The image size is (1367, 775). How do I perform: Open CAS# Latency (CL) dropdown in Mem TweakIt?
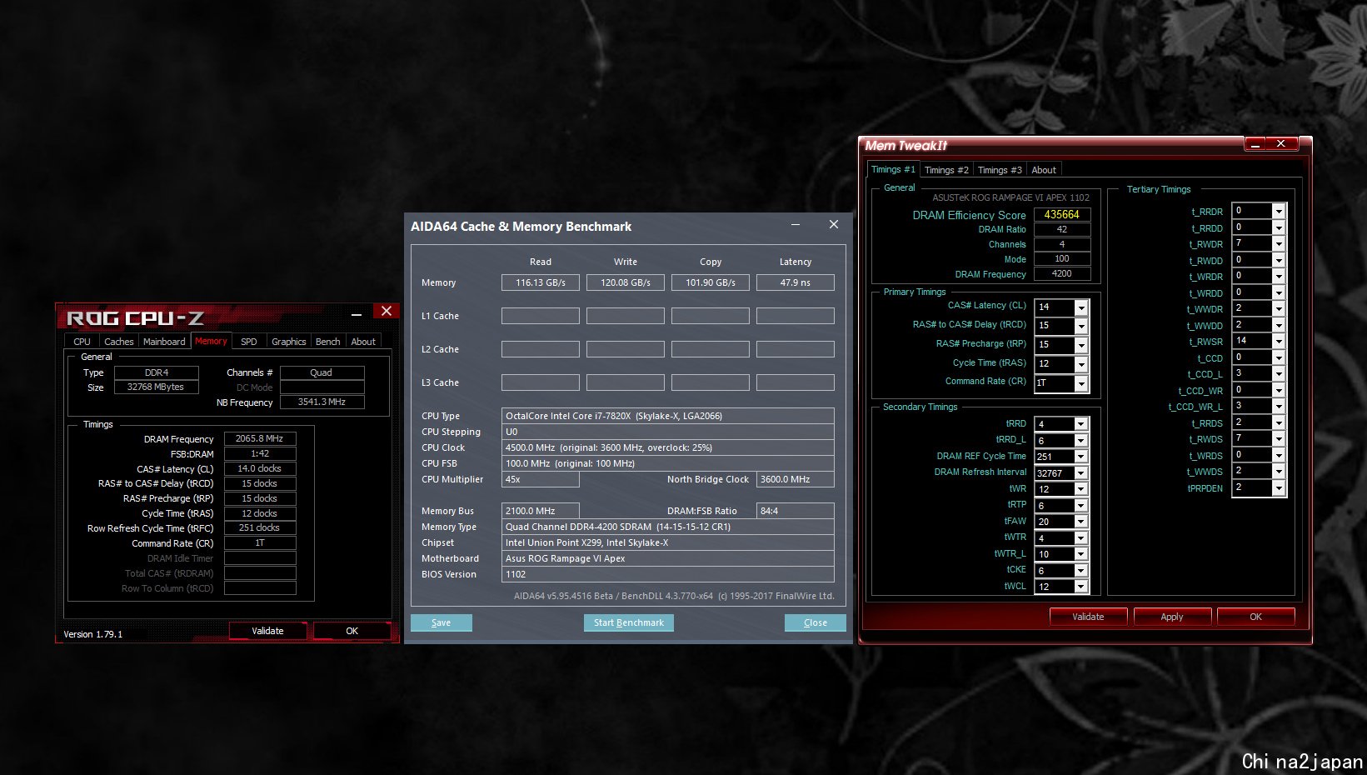click(1081, 307)
